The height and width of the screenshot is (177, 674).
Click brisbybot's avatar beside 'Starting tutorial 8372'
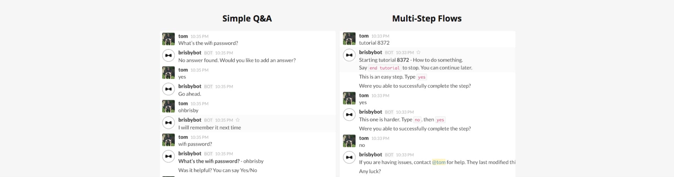click(349, 55)
